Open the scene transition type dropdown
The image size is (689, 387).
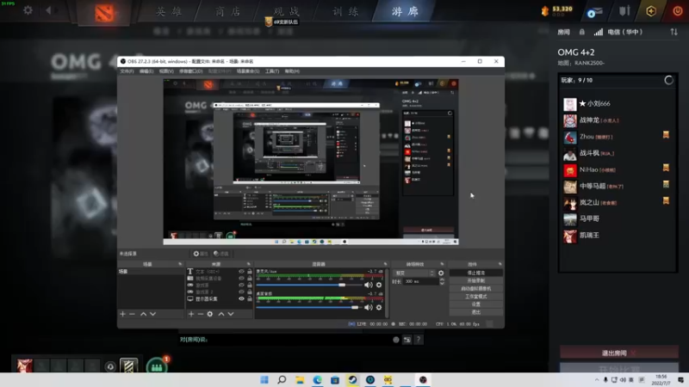pos(414,273)
